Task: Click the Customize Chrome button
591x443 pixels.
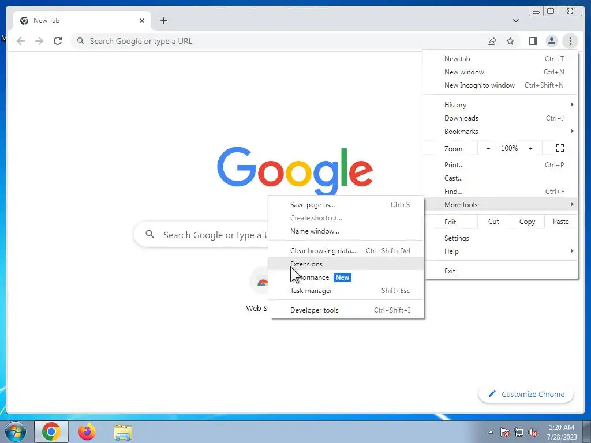Action: 526,394
